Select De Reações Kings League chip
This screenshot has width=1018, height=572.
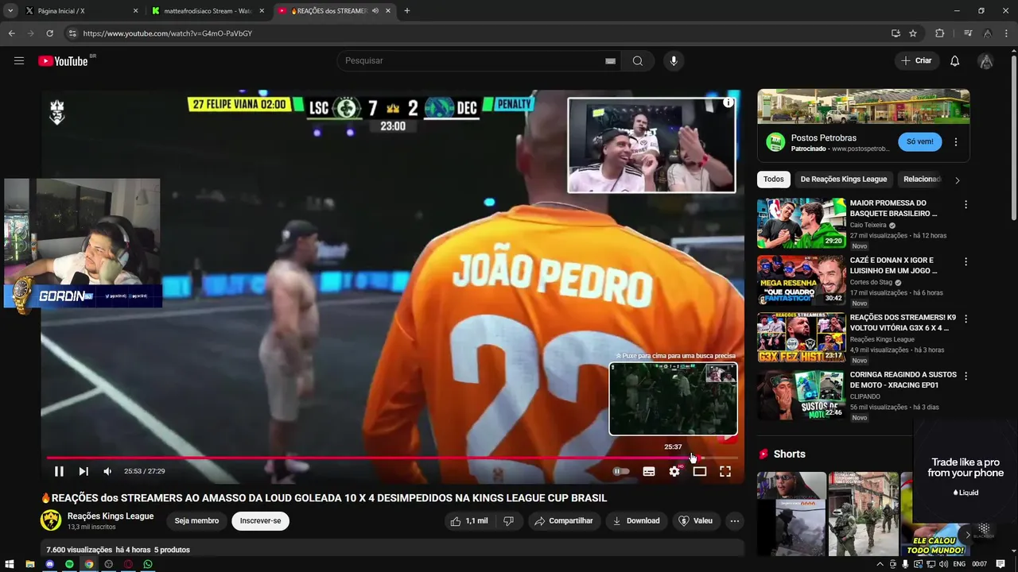pyautogui.click(x=844, y=180)
